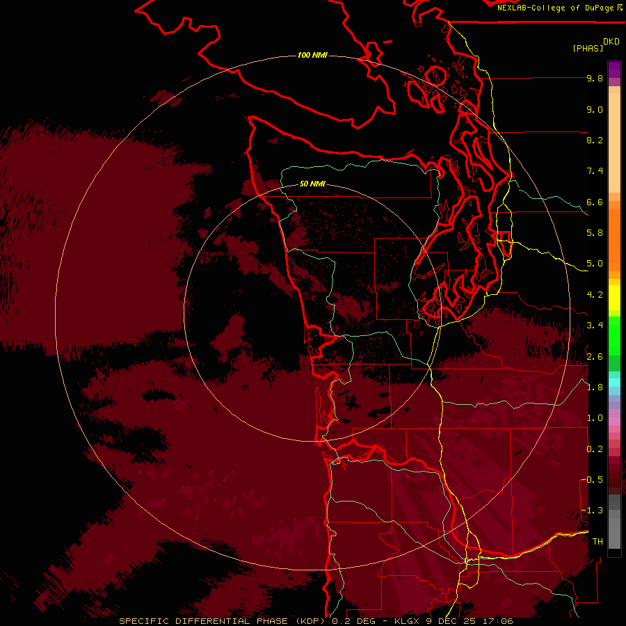Click the 50 NMI range ring label
This screenshot has width=626, height=626.
click(312, 184)
